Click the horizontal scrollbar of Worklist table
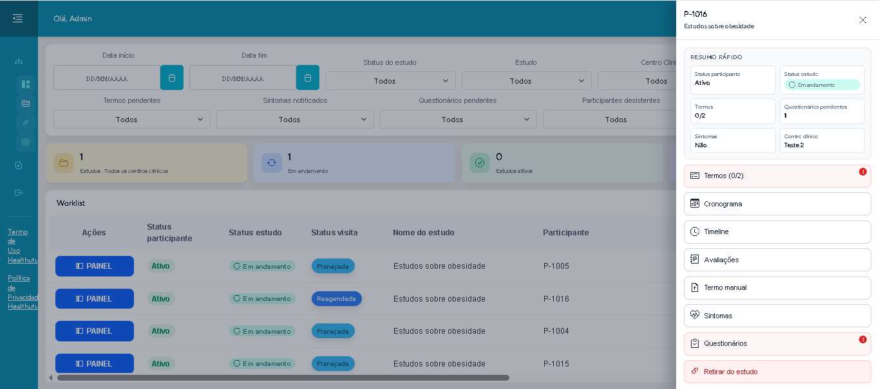 (283, 378)
